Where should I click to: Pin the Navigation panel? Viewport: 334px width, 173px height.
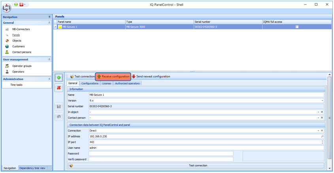click(x=49, y=17)
